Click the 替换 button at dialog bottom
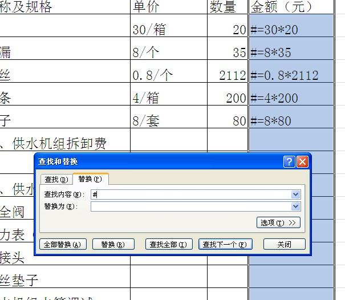Screen dimensions: 345x300 [113, 244]
